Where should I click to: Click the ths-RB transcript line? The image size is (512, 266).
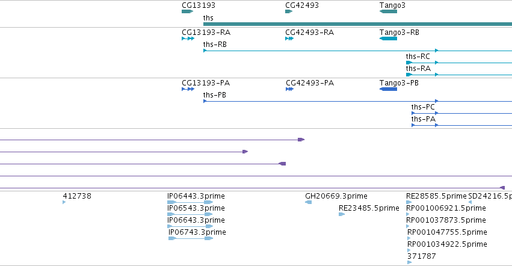coord(357,51)
